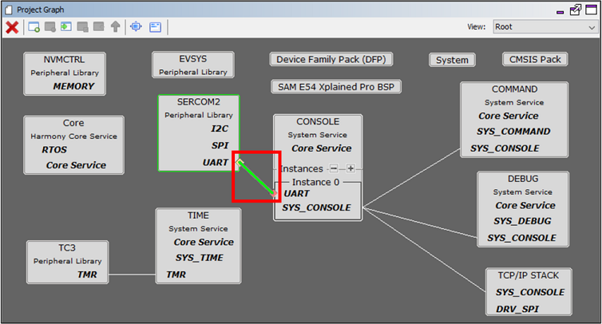Viewport: 602px width, 324px height.
Task: Select the TC3 peripheral library node
Action: [x=66, y=249]
